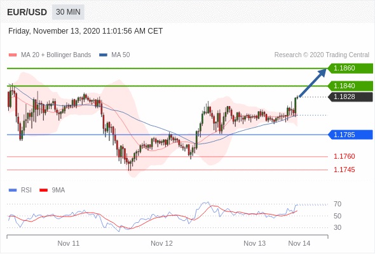Click the Nov 12 date axis marker
This screenshot has height=254, width=375.
point(161,243)
